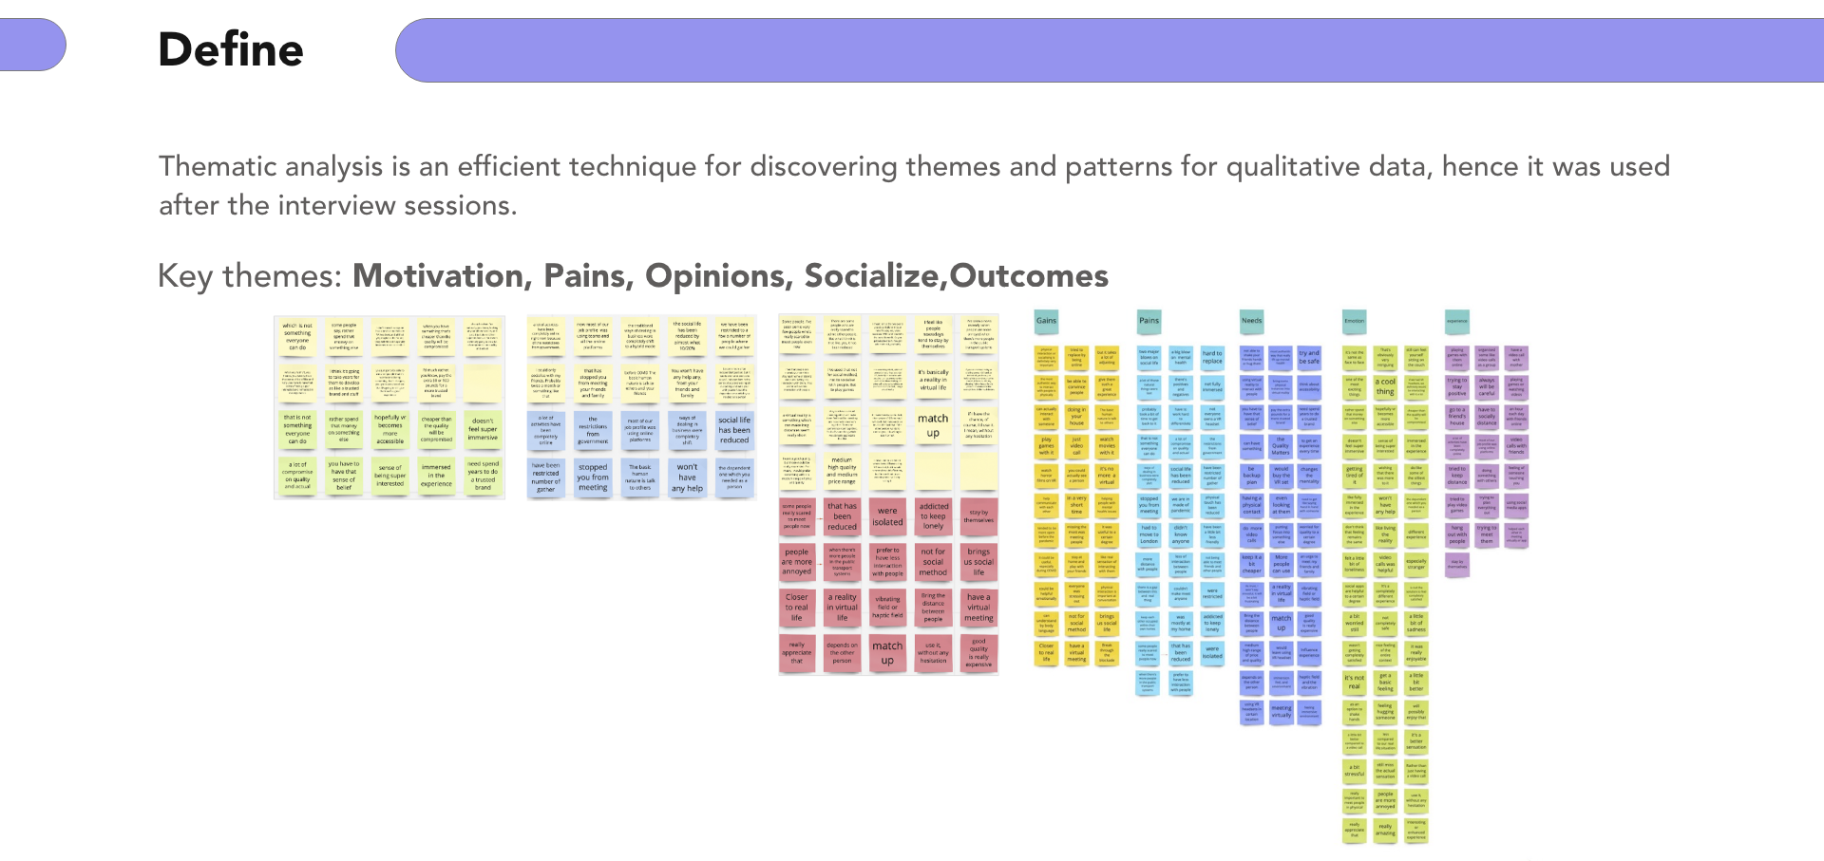Click the large yellow "match up" sticky note
1824x861 pixels.
tap(933, 425)
